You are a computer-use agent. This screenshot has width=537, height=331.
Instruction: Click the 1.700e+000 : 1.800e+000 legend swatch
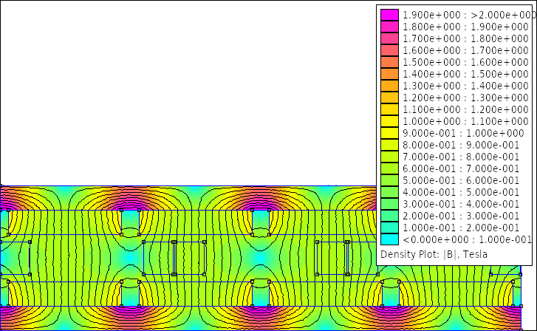389,38
